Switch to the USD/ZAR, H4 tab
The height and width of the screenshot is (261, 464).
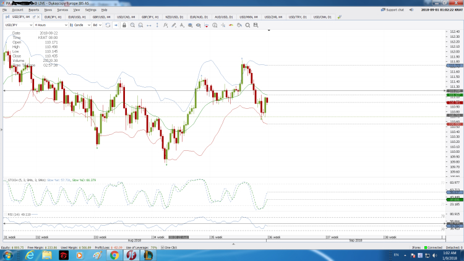(x=273, y=17)
